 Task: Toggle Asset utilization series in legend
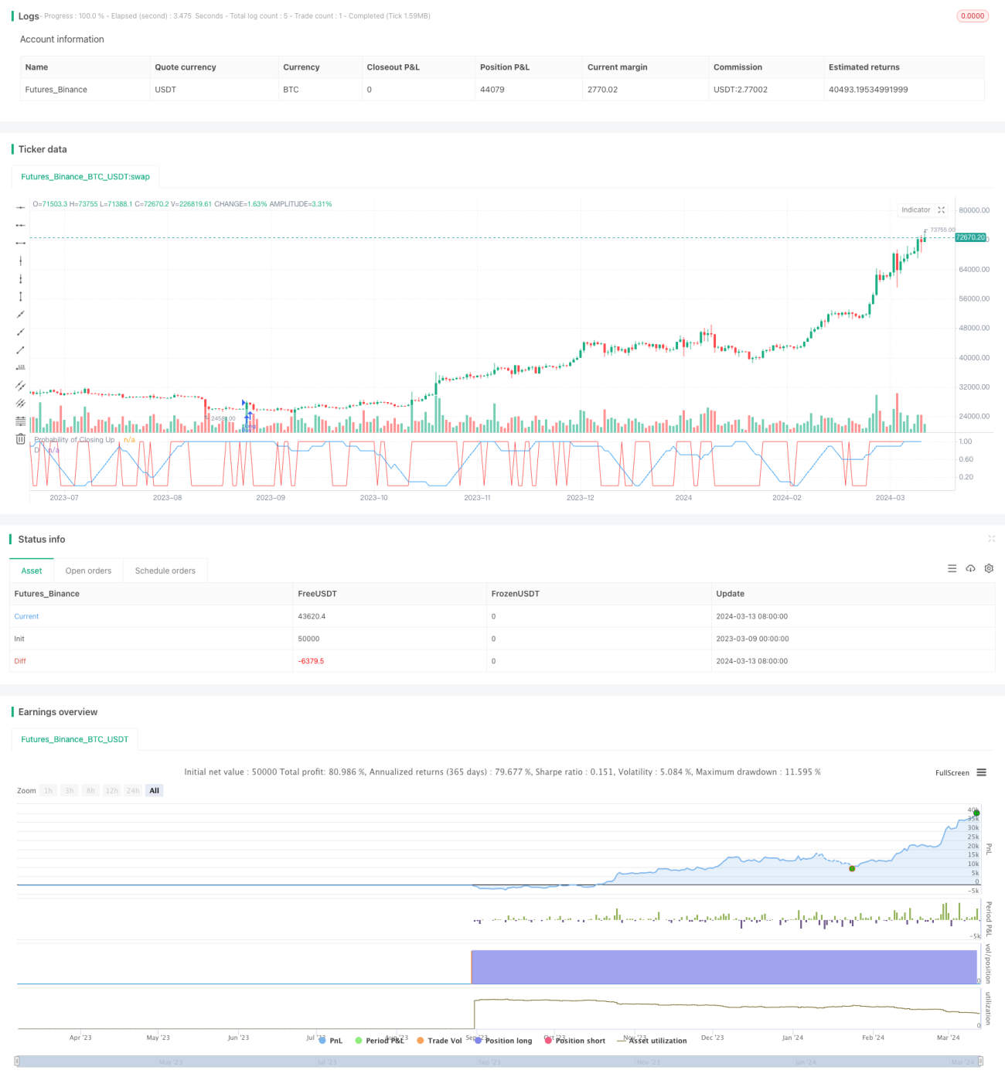652,1041
